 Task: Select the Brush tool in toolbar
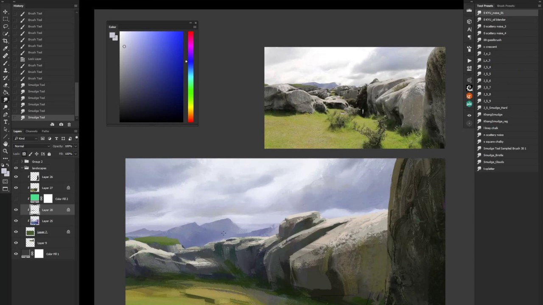(x=6, y=63)
